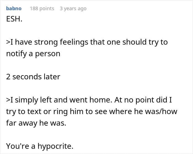Click the 'I simply left and went home' line
Viewport: 193px width, 154px height.
point(89,100)
